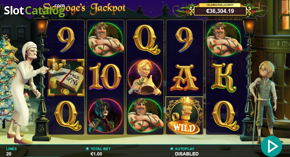Click the Wild candle symbol

pyautogui.click(x=184, y=115)
